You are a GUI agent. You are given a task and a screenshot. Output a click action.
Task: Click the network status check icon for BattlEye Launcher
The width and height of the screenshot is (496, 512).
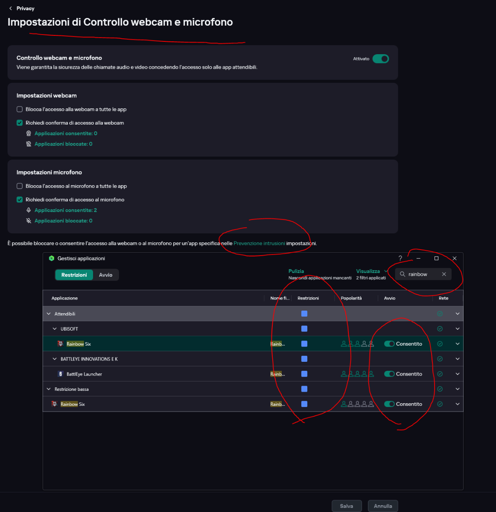click(440, 374)
